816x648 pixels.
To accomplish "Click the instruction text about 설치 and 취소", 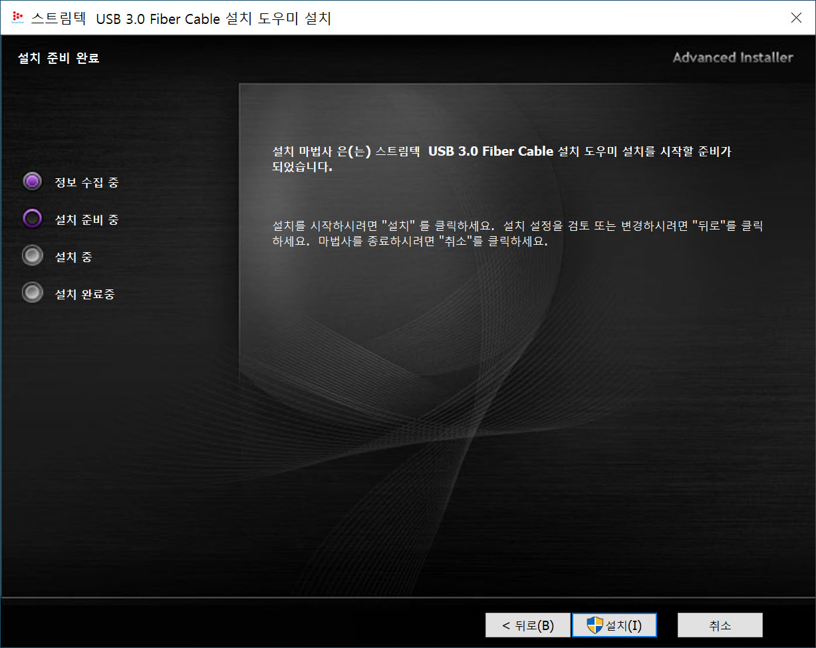I will click(x=517, y=234).
